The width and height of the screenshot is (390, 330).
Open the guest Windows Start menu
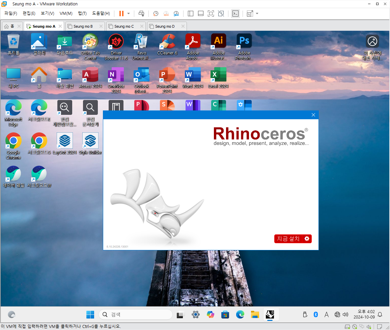click(90, 314)
